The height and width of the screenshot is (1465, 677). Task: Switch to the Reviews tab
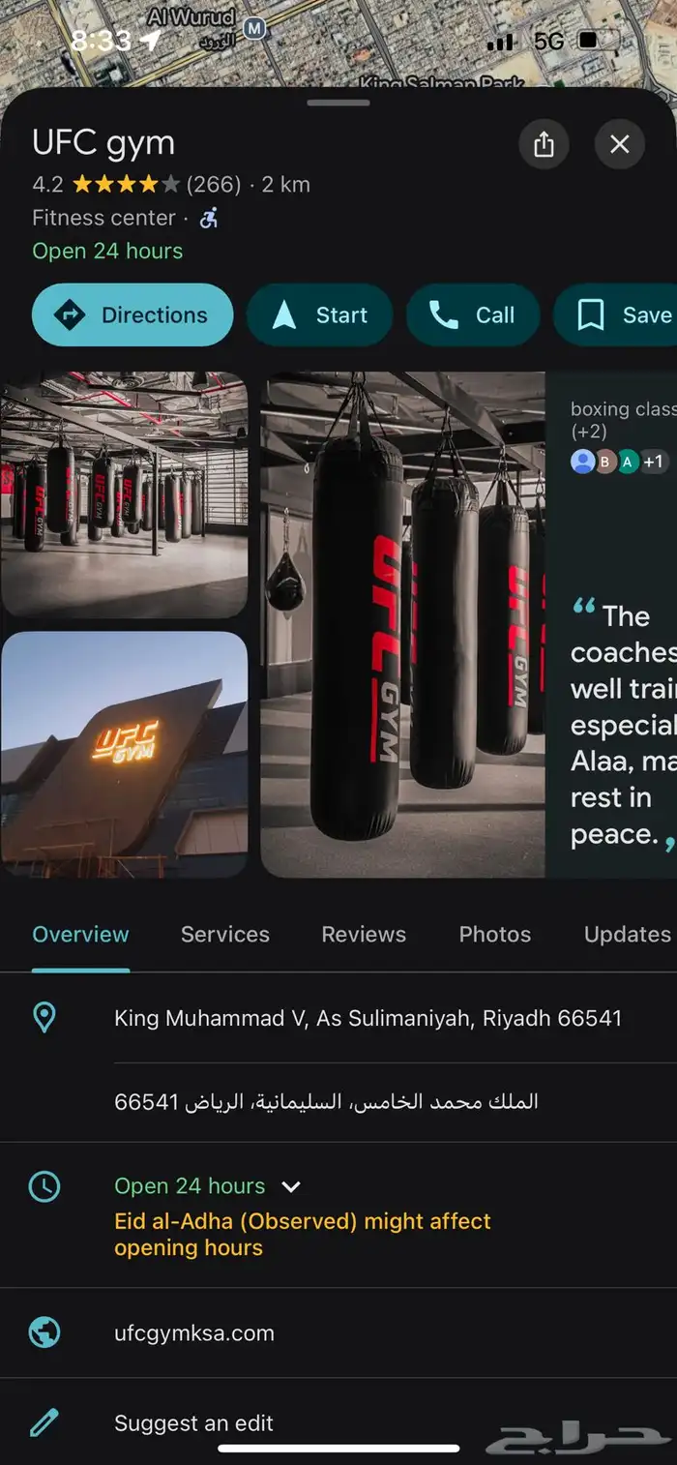coord(364,934)
